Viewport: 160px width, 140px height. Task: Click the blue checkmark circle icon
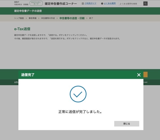pos(78,94)
